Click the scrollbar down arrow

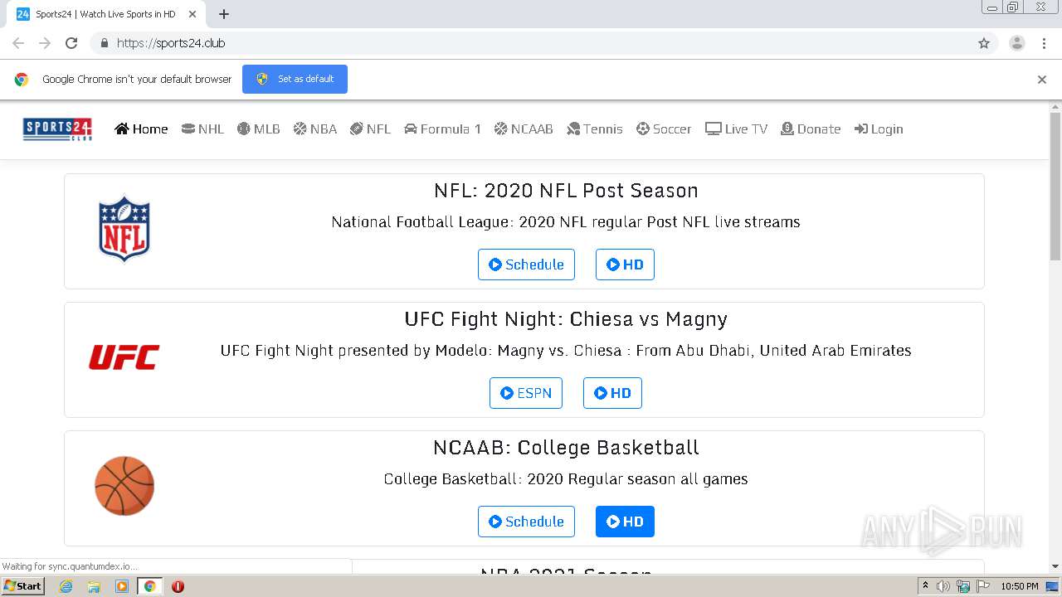point(1055,566)
